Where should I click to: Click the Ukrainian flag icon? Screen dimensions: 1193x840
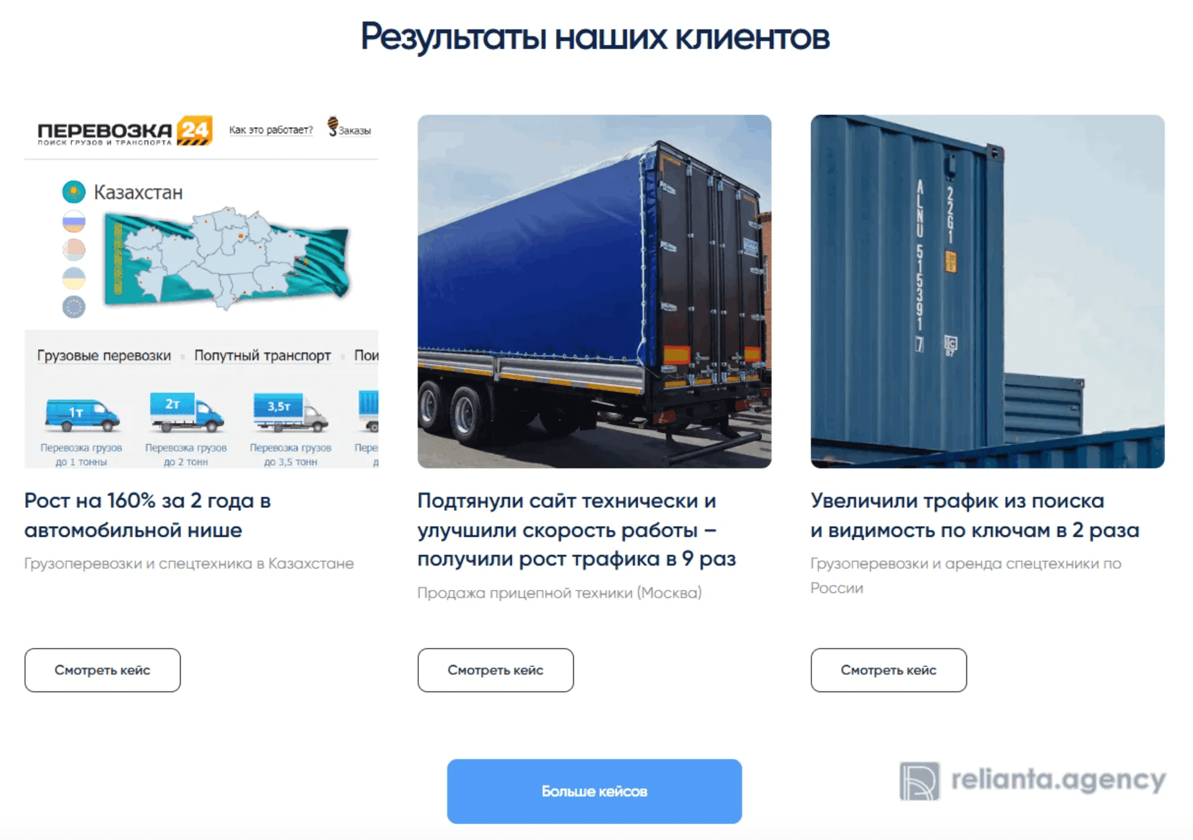click(74, 278)
